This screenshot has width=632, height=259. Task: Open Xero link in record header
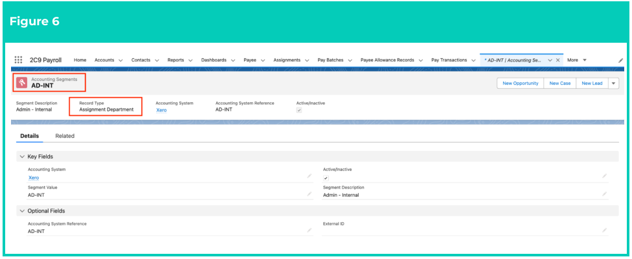[161, 110]
